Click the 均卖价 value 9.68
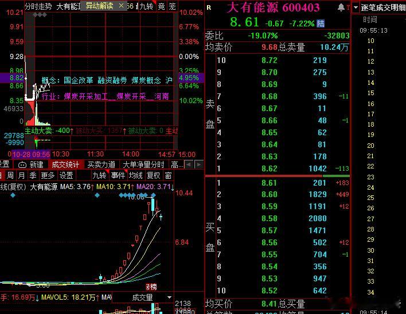Screen dimensions: 406x314 pos(270,47)
